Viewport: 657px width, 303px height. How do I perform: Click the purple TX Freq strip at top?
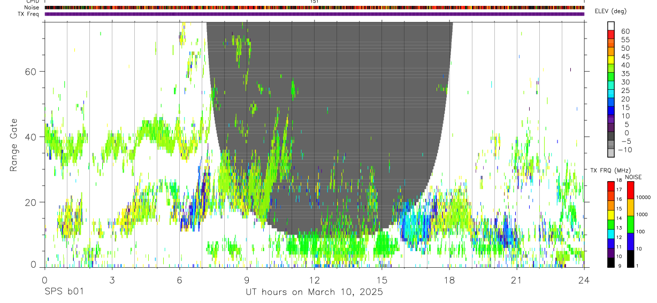[x=315, y=14]
